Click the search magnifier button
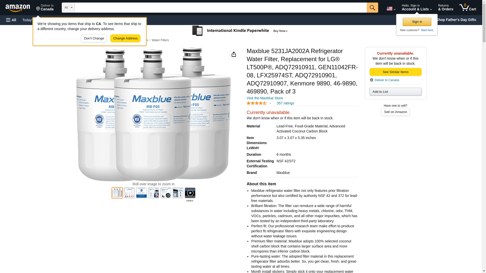486x273 pixels. tap(372, 8)
